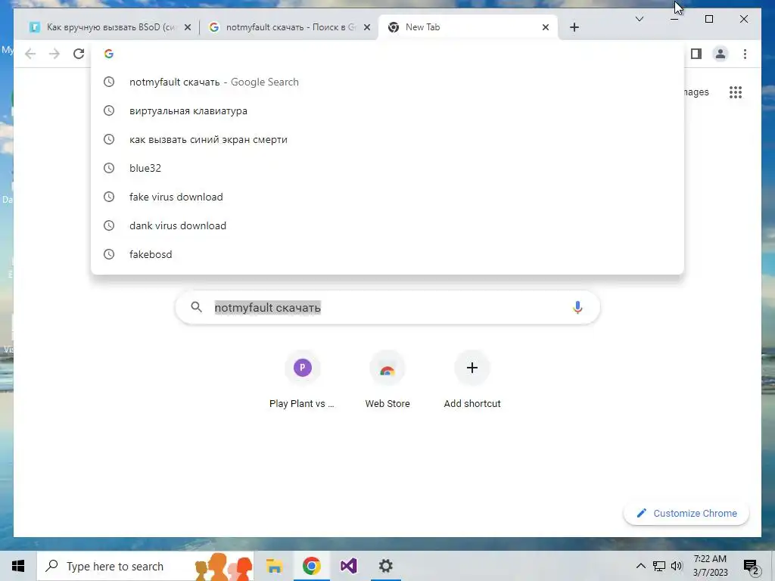Open File Explorer from the taskbar
The width and height of the screenshot is (775, 581).
(x=274, y=566)
